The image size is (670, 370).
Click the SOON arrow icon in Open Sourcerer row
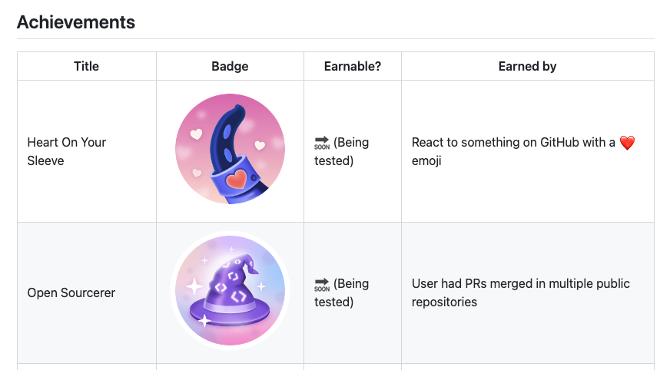(x=322, y=284)
